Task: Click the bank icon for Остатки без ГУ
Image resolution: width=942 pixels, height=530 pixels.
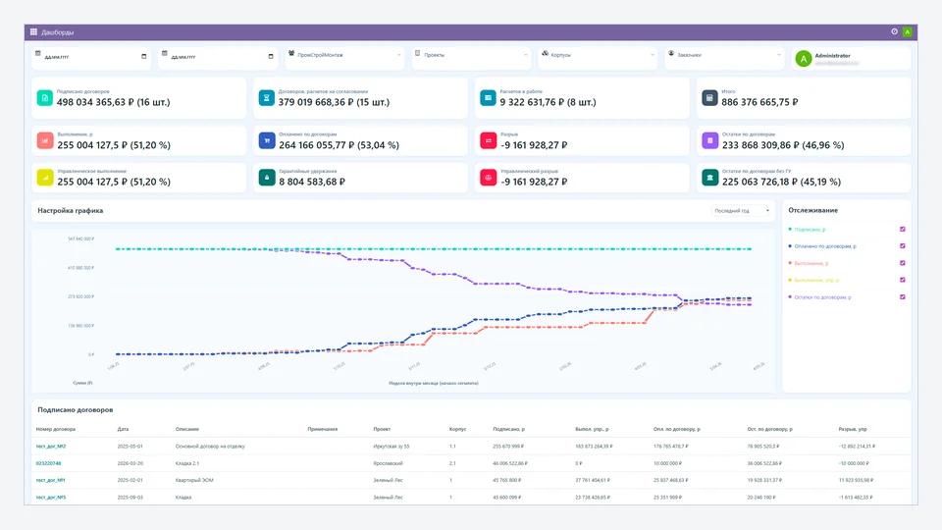Action: [x=709, y=178]
